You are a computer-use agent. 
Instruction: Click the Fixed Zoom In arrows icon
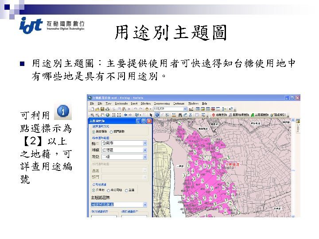(114, 115)
